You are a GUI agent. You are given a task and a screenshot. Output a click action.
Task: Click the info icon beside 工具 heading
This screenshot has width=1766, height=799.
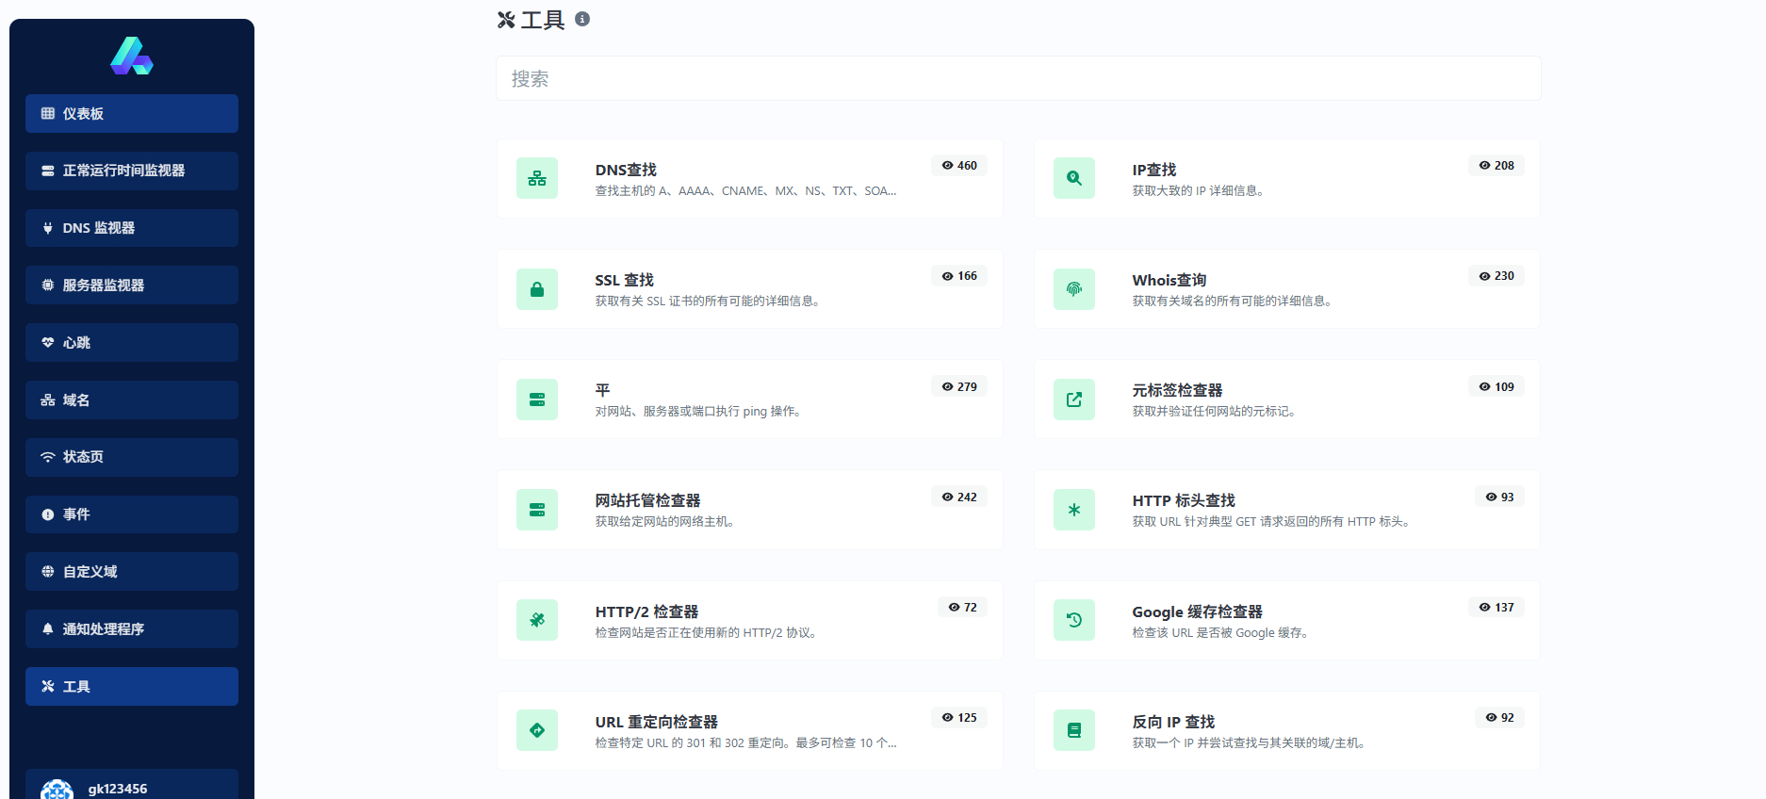[x=582, y=19]
